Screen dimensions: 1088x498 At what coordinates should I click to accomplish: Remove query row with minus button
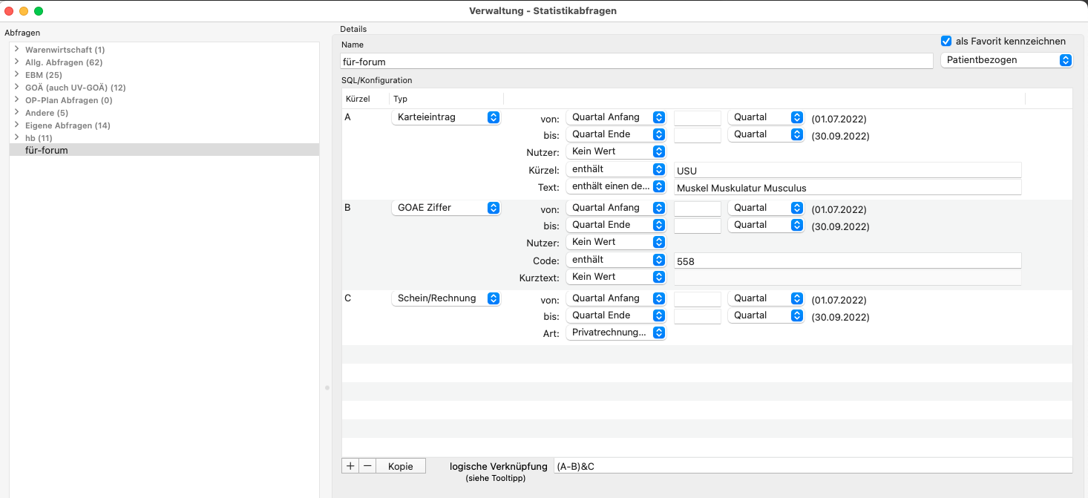(367, 466)
